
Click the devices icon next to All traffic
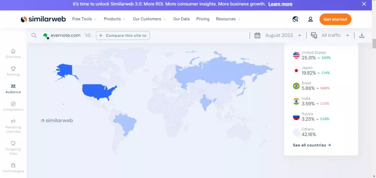pos(314,35)
